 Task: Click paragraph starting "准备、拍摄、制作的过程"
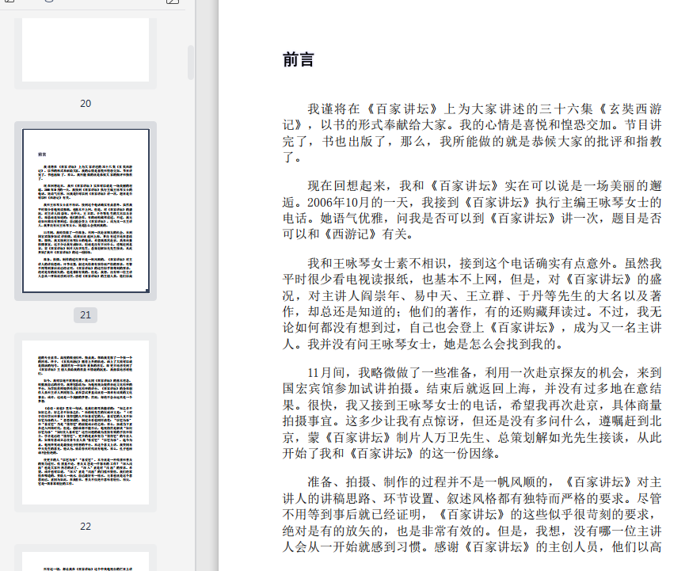(472, 514)
